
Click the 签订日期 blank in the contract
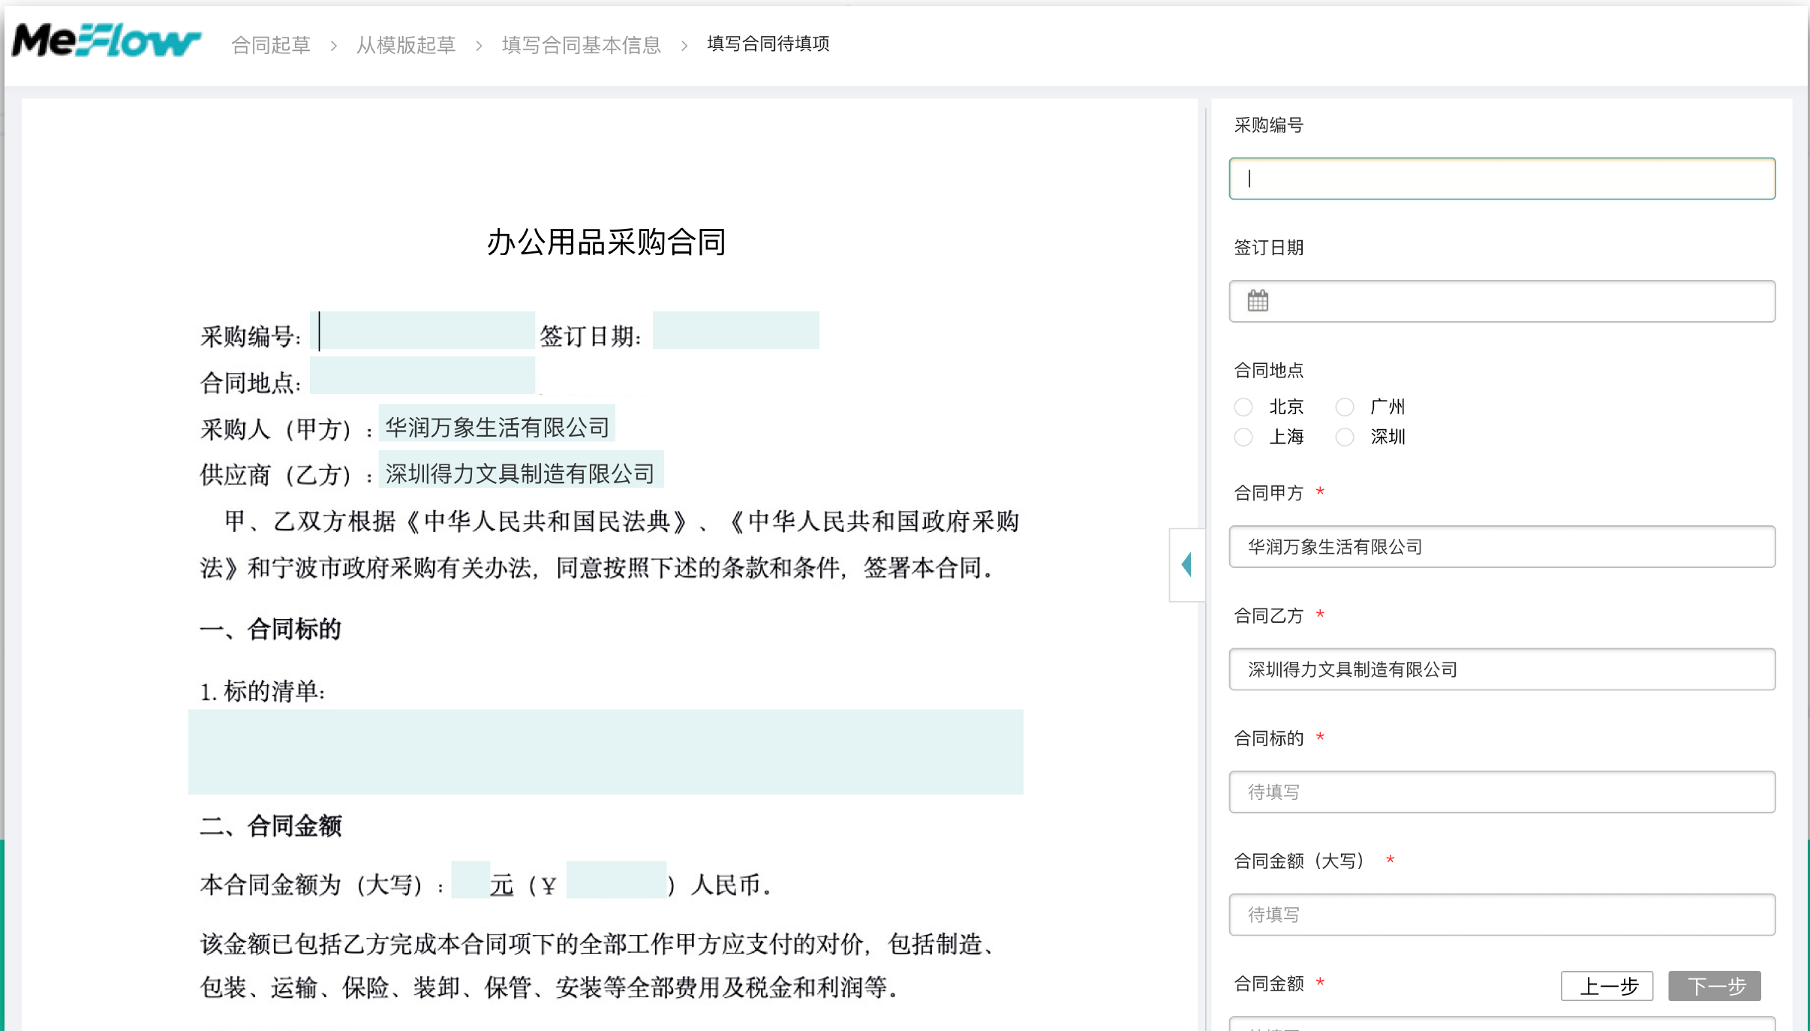[735, 331]
